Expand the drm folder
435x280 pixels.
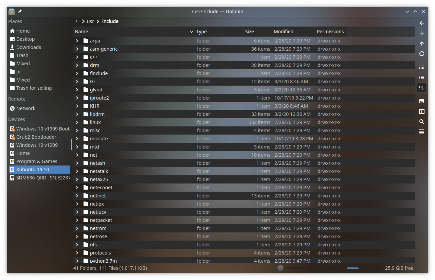click(x=77, y=65)
